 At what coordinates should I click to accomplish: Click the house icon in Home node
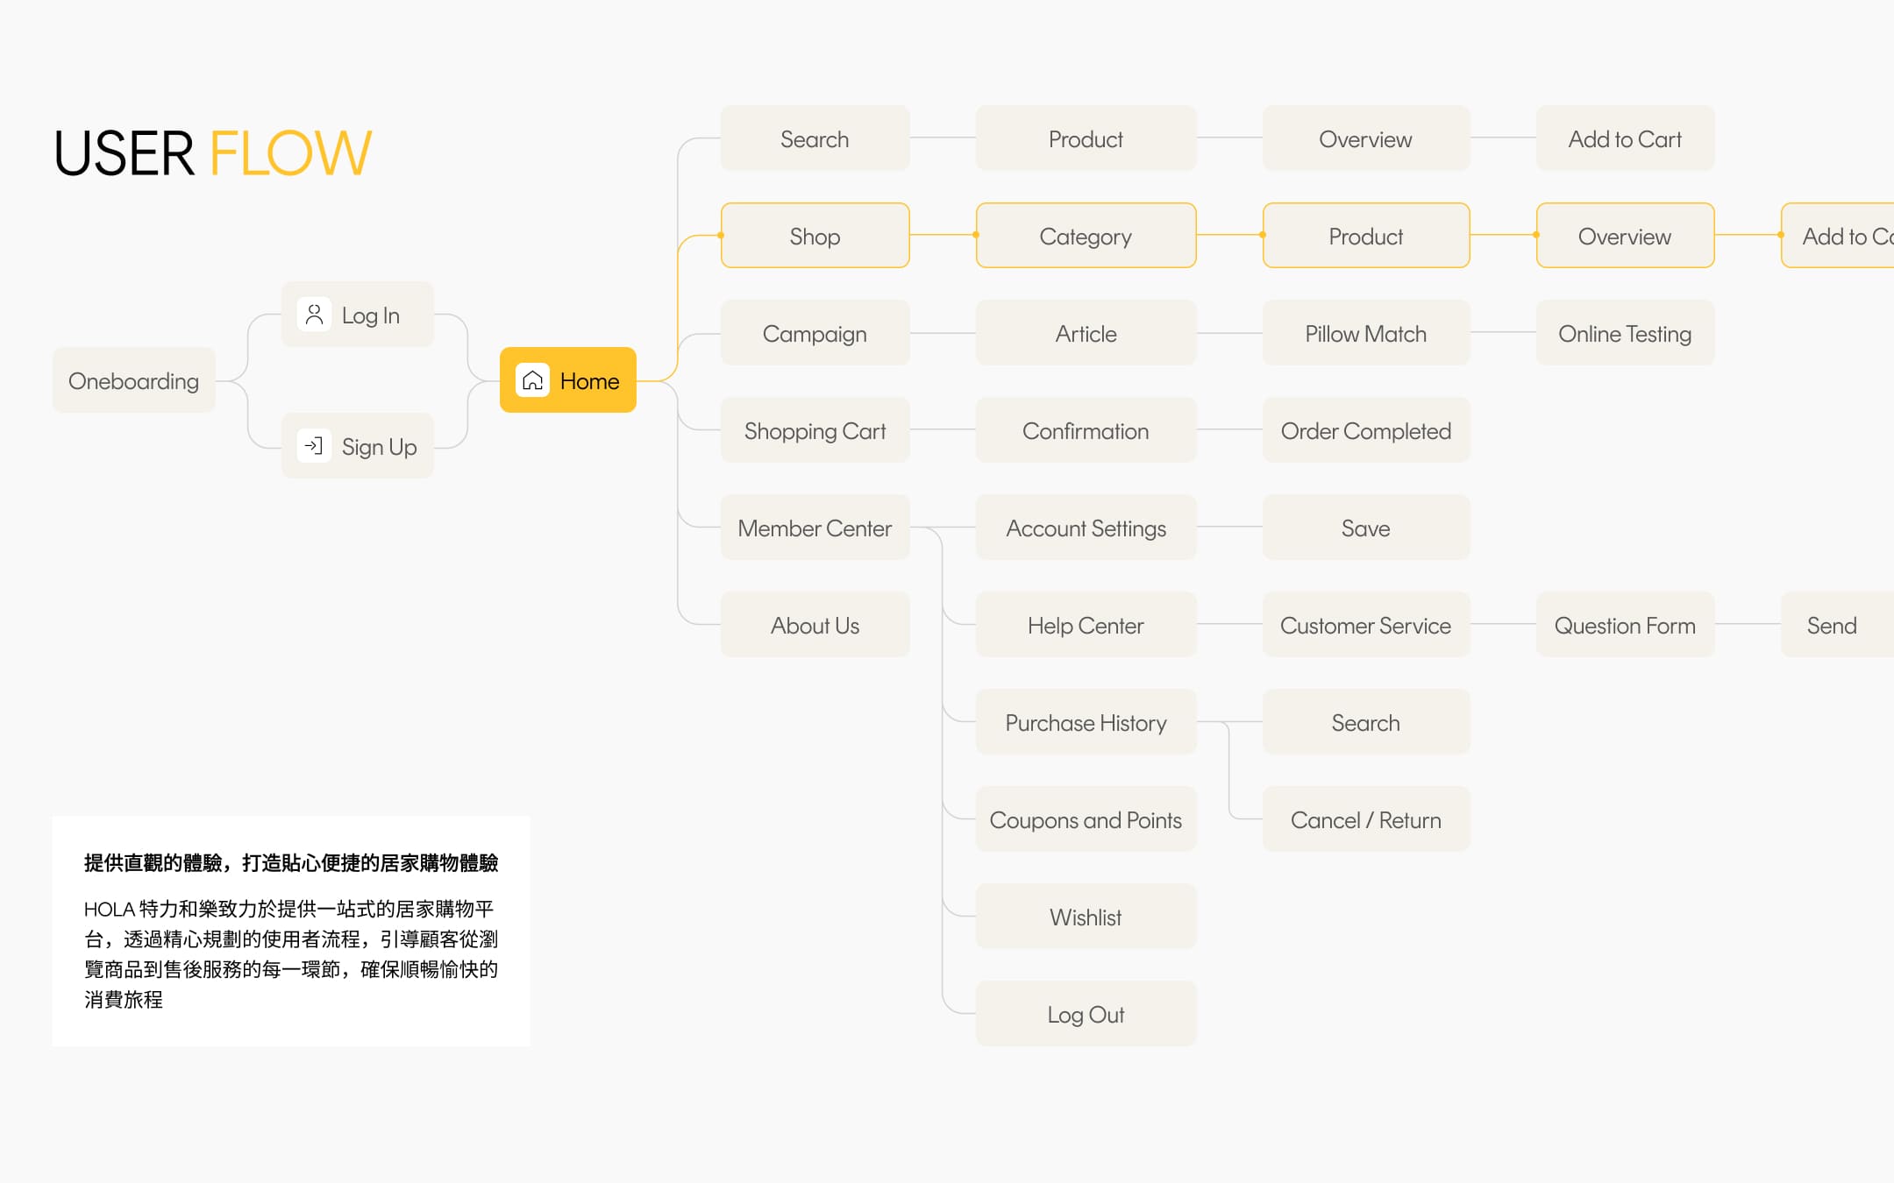532,380
